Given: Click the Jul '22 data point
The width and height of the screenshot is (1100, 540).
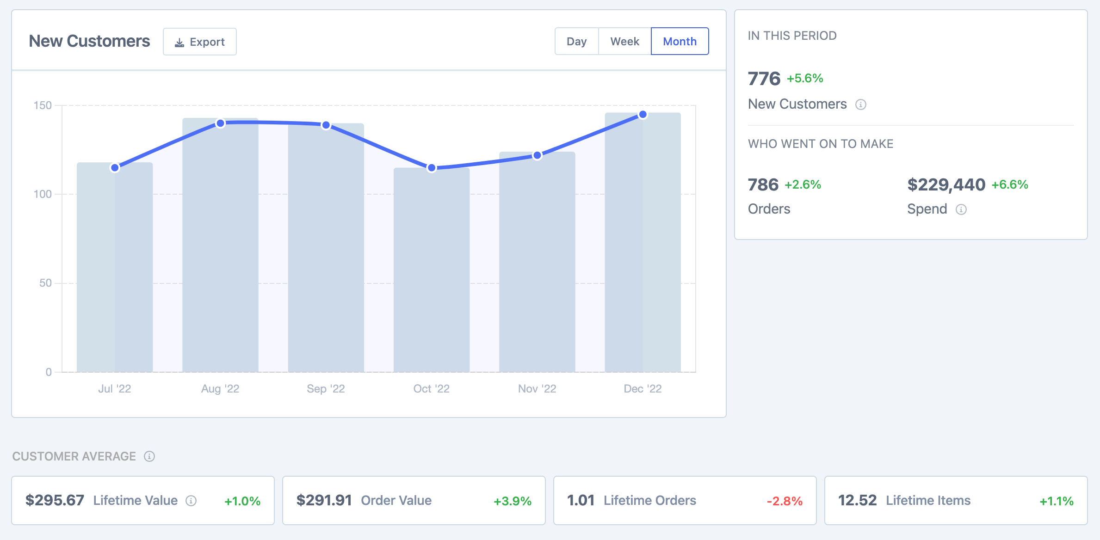Looking at the screenshot, I should [115, 168].
